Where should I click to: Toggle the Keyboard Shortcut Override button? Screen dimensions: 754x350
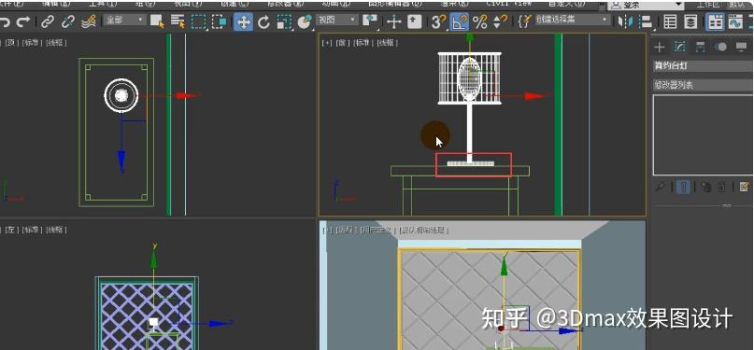(414, 21)
